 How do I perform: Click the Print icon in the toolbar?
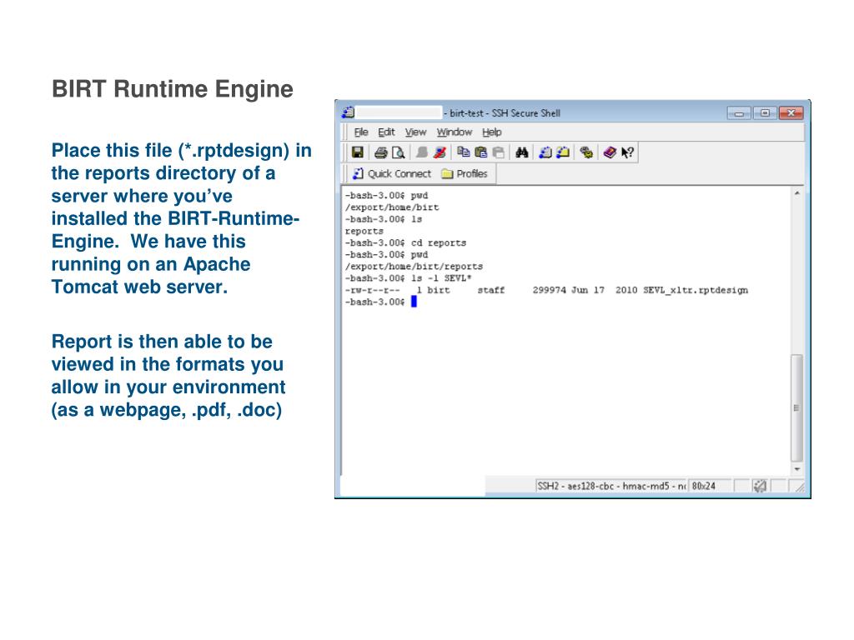tap(380, 153)
